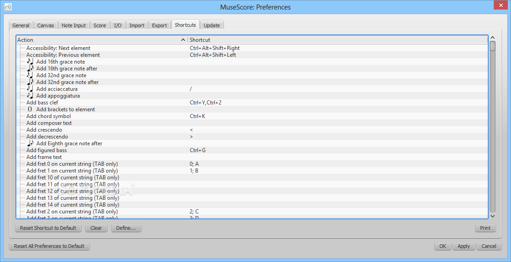This screenshot has width=511, height=262.
Task: Click the 16th grace note icon
Action: tap(30, 62)
